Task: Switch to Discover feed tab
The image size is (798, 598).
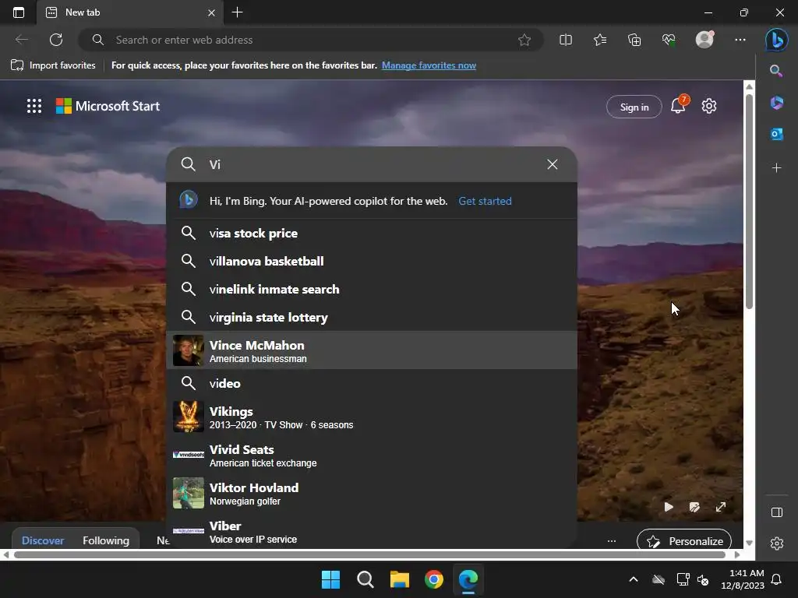Action: [43, 540]
